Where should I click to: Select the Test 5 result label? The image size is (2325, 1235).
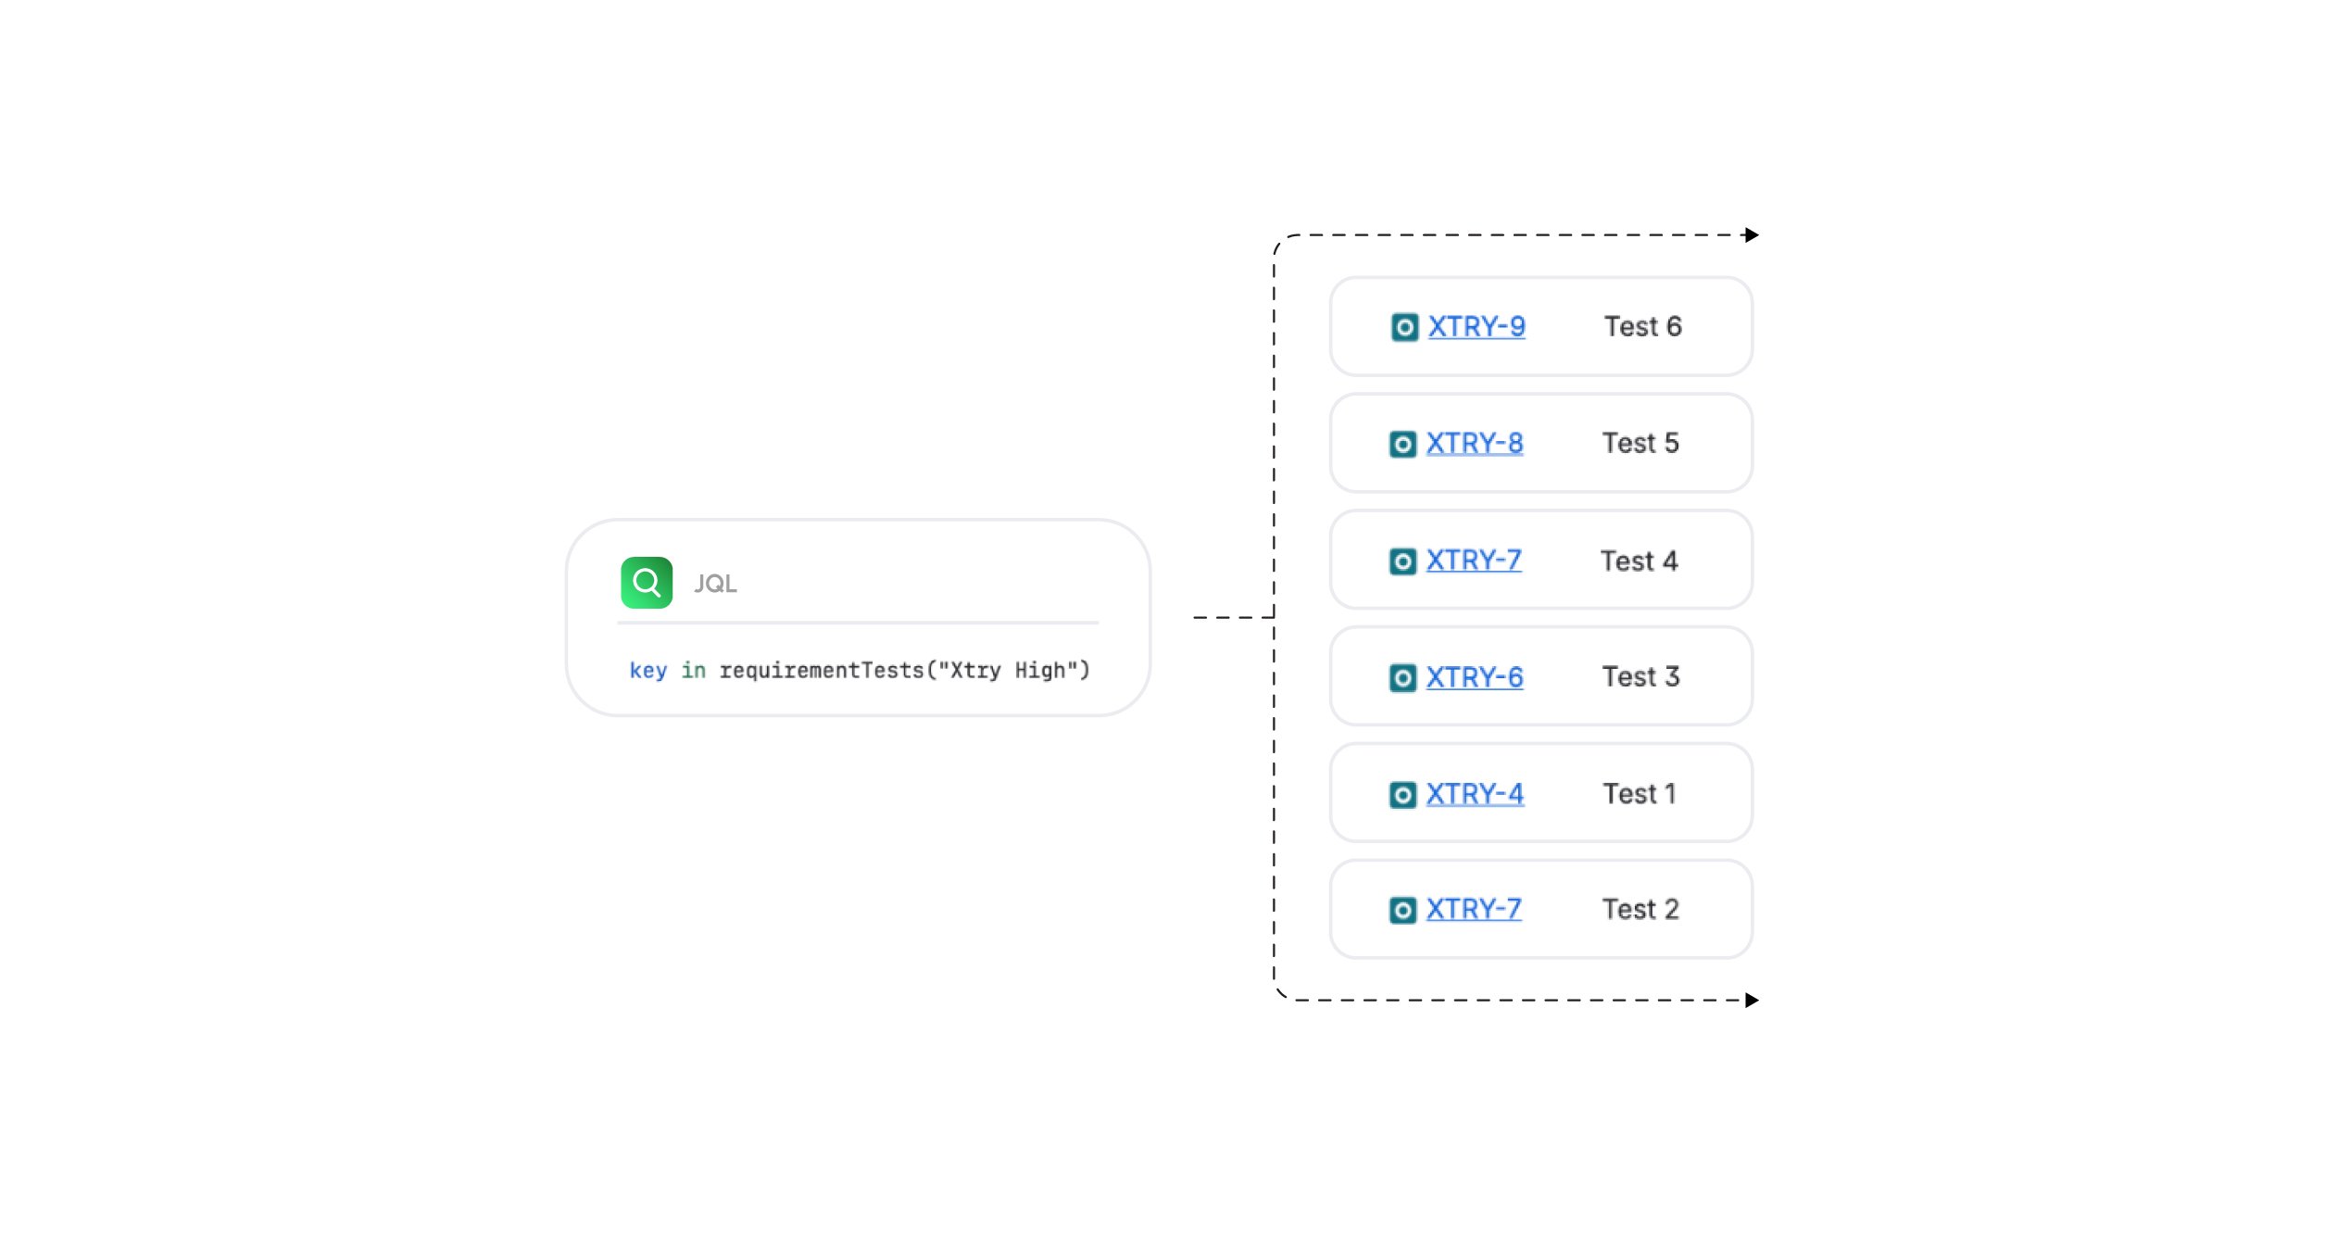(x=1640, y=444)
